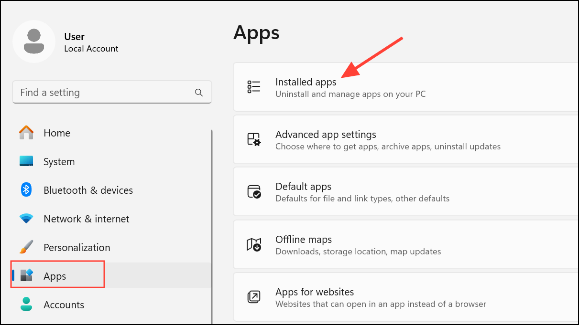Click the Advanced app settings gear icon
The image size is (579, 325).
point(254,139)
